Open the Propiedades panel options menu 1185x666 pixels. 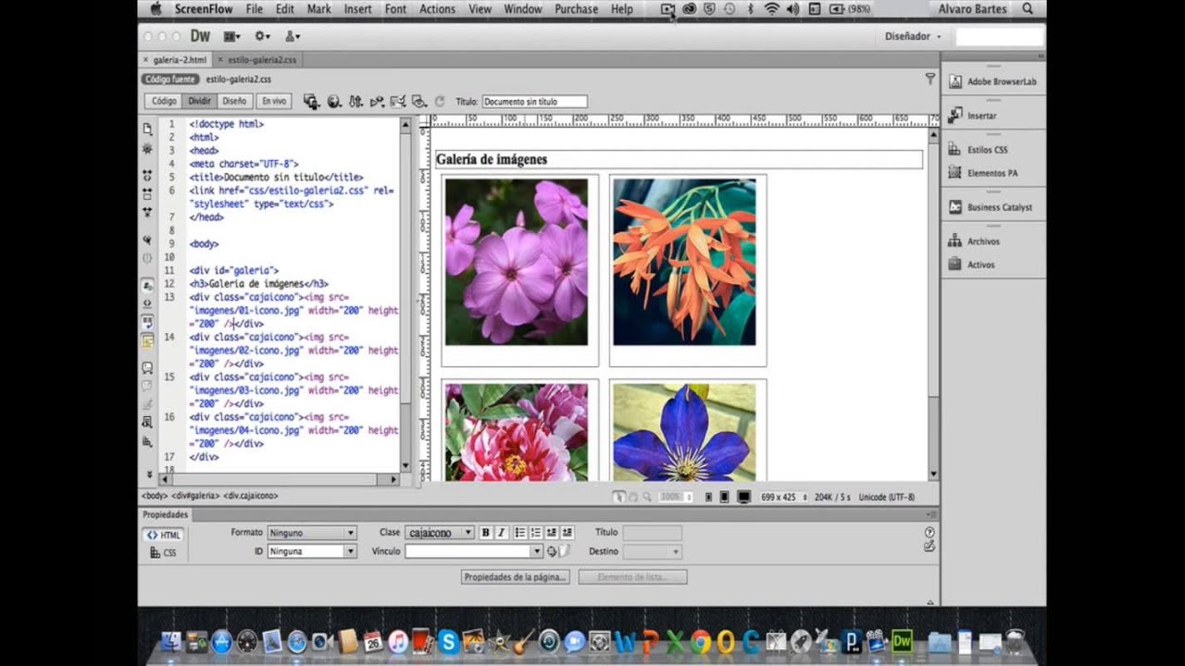931,514
